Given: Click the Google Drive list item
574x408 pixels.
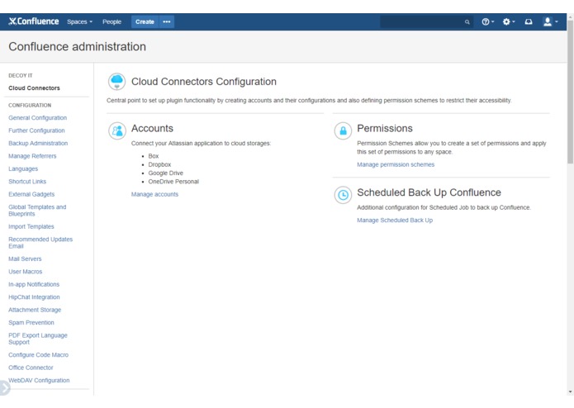Looking at the screenshot, I should tap(165, 173).
